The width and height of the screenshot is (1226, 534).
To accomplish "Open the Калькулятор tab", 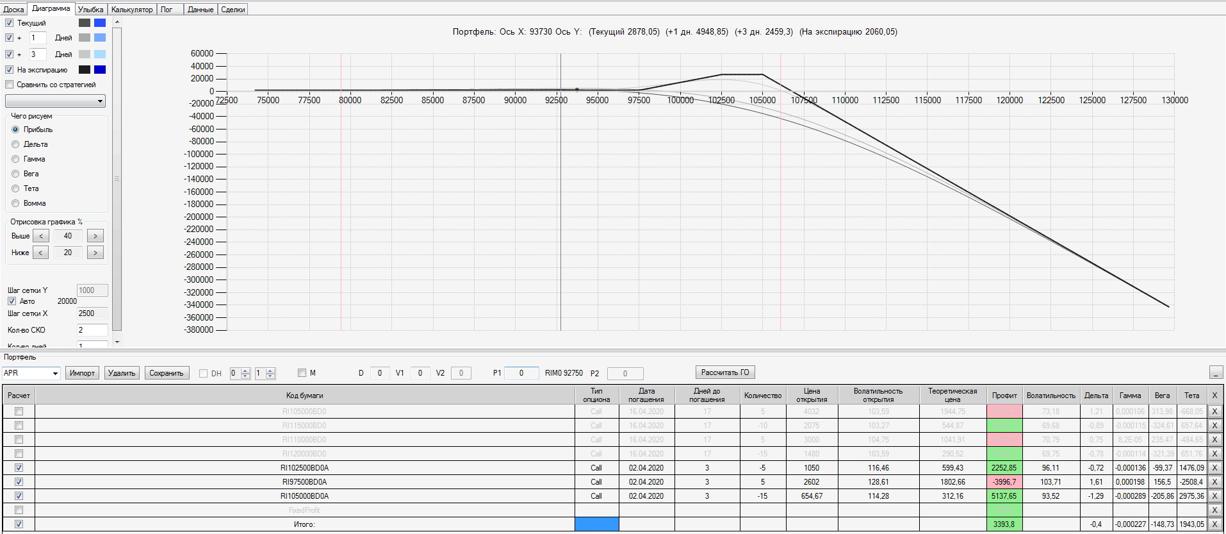I will pyautogui.click(x=132, y=10).
